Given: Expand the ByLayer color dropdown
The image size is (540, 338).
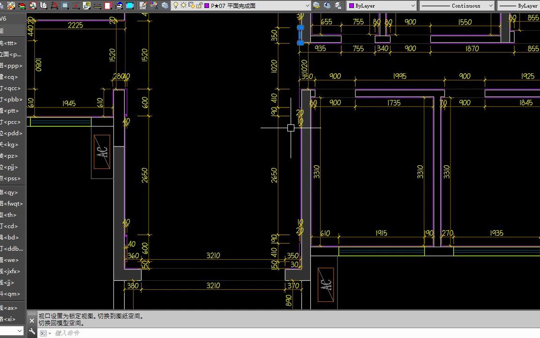Looking at the screenshot, I should click(382, 6).
